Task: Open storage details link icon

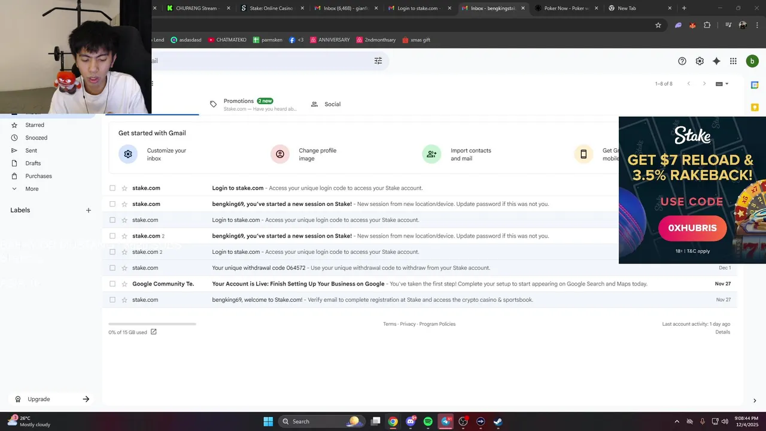Action: (x=154, y=332)
